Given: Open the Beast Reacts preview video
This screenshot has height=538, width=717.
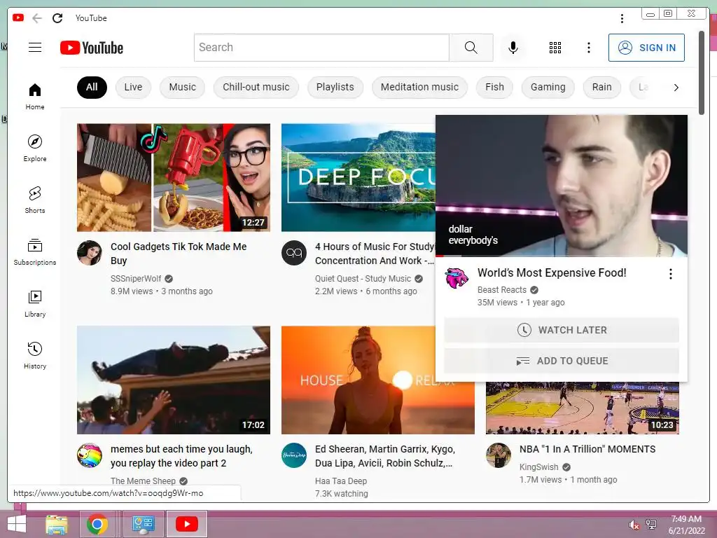Looking at the screenshot, I should coord(561,186).
